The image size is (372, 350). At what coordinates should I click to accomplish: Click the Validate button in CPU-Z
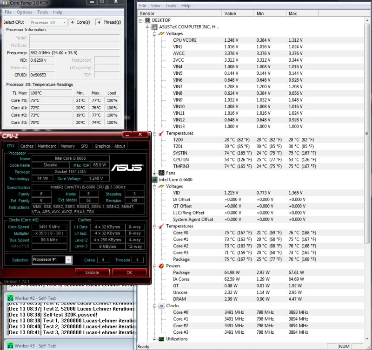click(x=92, y=272)
